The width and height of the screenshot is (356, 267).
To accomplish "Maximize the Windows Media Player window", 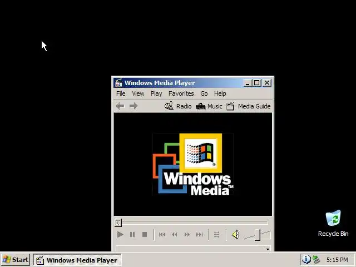I will pyautogui.click(x=257, y=83).
